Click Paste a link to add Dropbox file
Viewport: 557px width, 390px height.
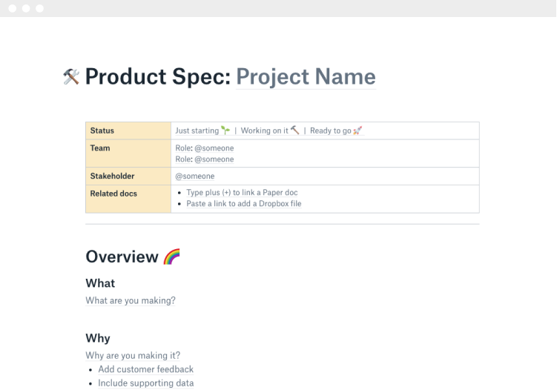pyautogui.click(x=243, y=204)
